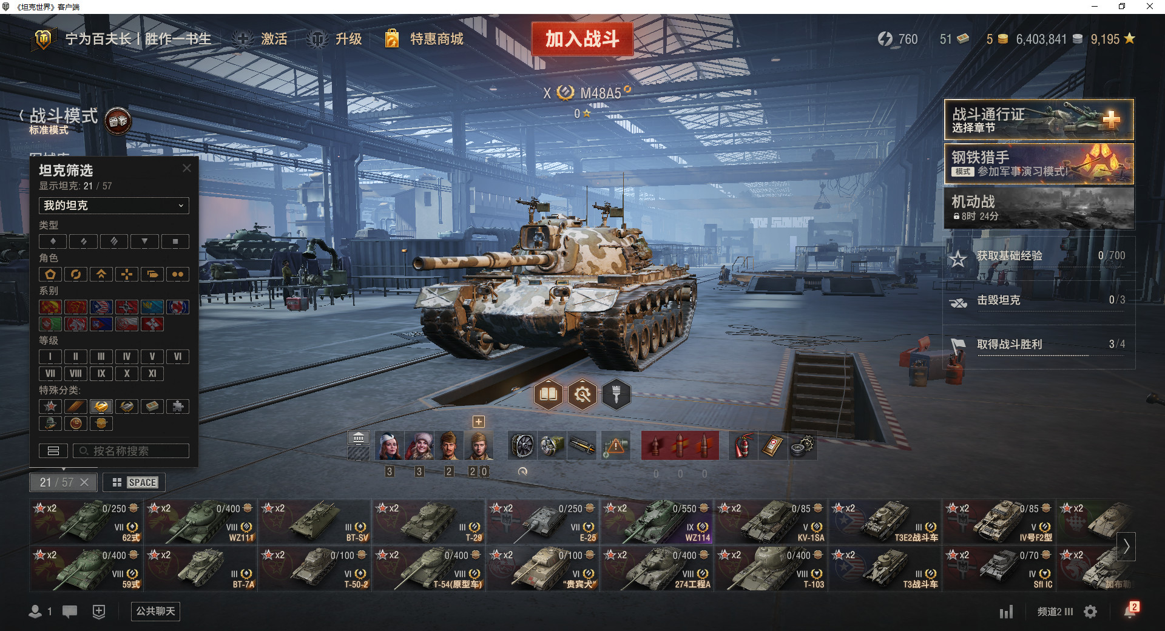
Task: Open the 公共聊天 chat button
Action: pyautogui.click(x=155, y=611)
